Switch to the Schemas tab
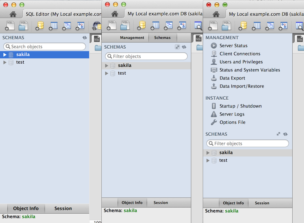Viewport: 304px width, 223px height. 162,38
